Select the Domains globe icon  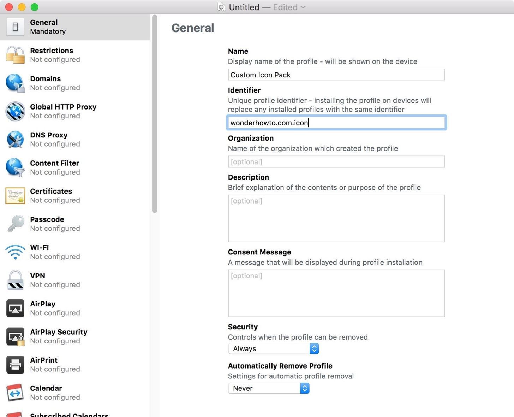click(x=15, y=83)
